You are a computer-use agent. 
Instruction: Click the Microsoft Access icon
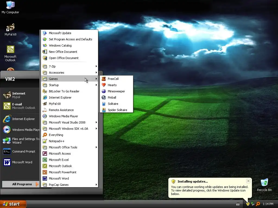click(45, 154)
